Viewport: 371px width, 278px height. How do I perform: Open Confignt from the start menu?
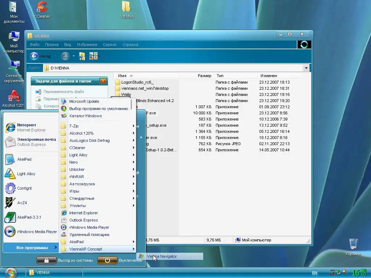(x=31, y=188)
